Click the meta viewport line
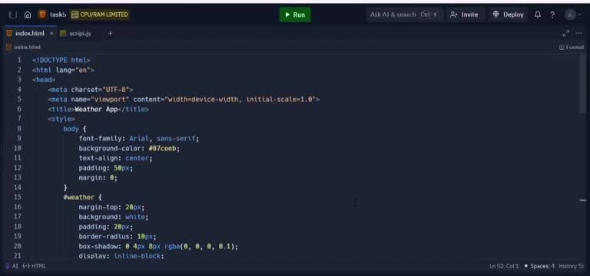Viewport: 590px width, 276px height. tap(184, 99)
